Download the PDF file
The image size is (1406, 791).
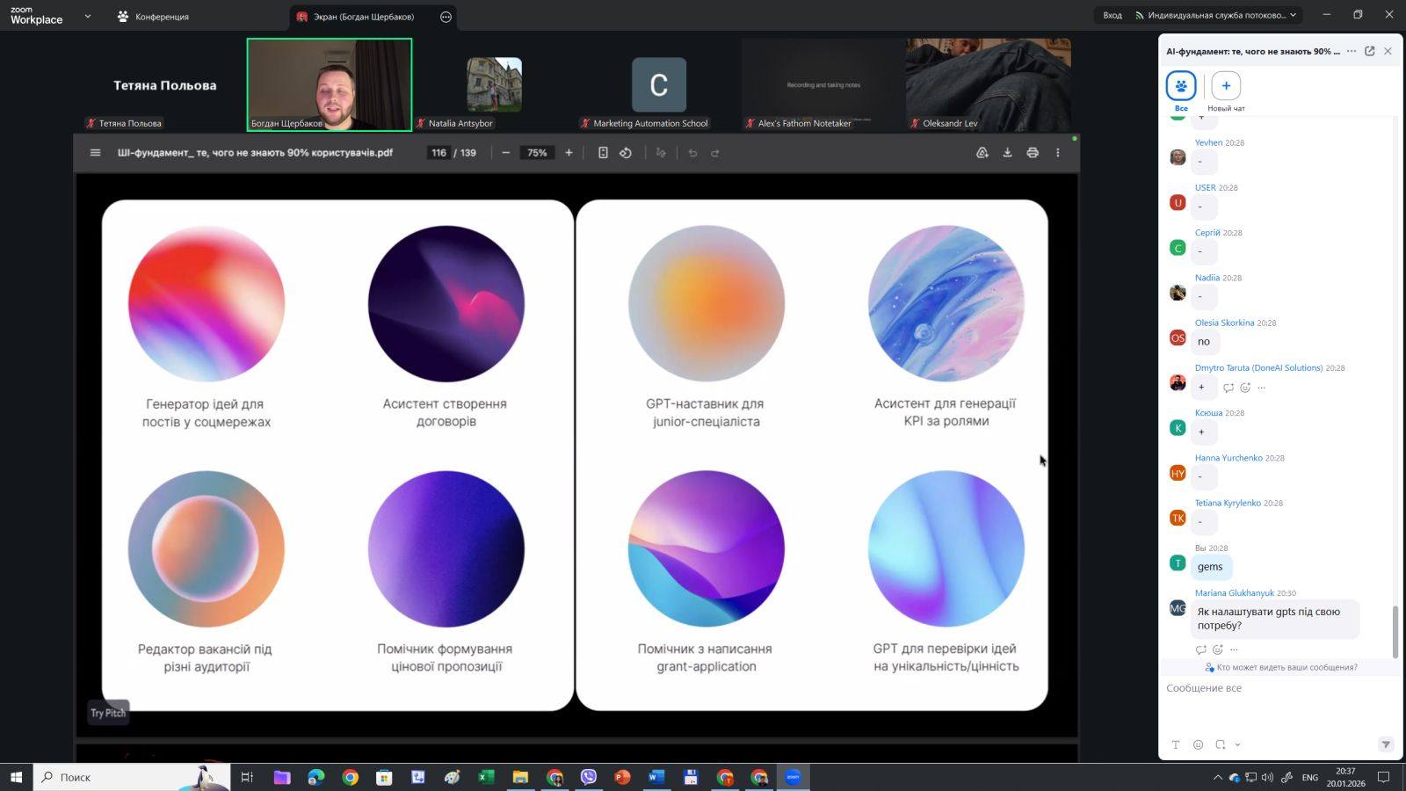coord(1007,153)
